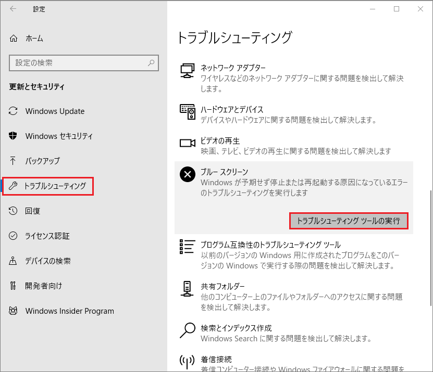This screenshot has height=372, width=433.
Task: Select the Recovery clock icon
Action: [14, 211]
